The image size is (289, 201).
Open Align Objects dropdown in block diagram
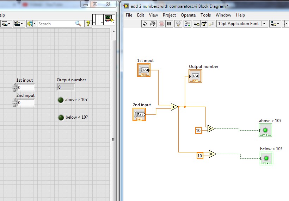[x=275, y=24]
